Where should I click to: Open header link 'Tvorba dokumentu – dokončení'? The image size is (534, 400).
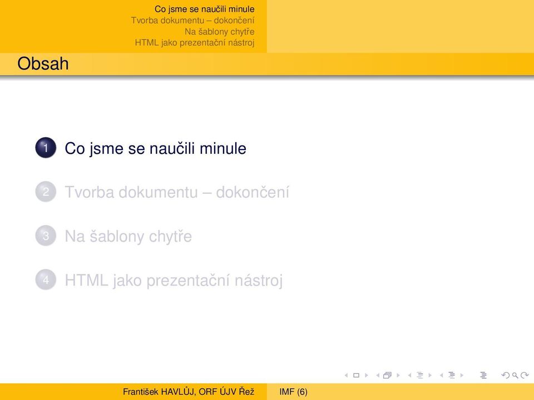193,21
